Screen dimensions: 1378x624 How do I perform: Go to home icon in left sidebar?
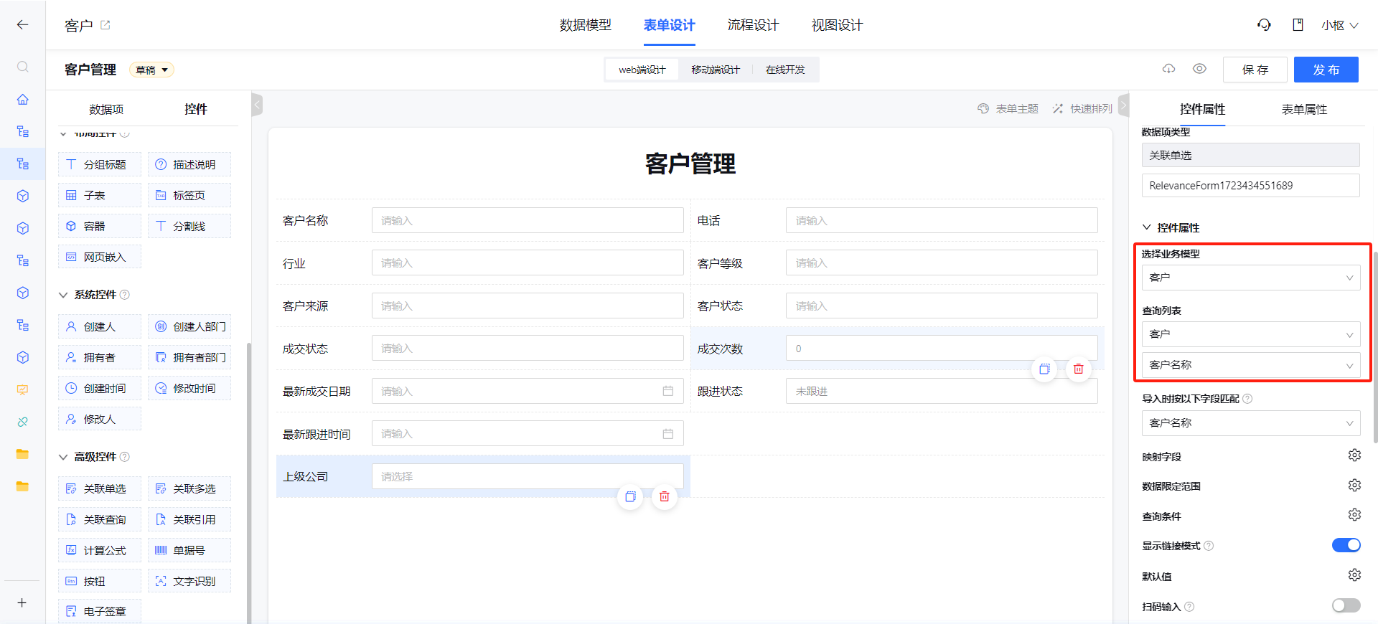[22, 99]
